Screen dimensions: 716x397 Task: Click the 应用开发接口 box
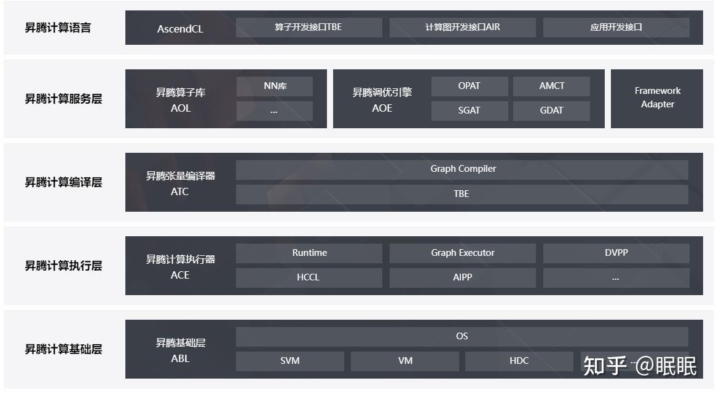point(616,28)
